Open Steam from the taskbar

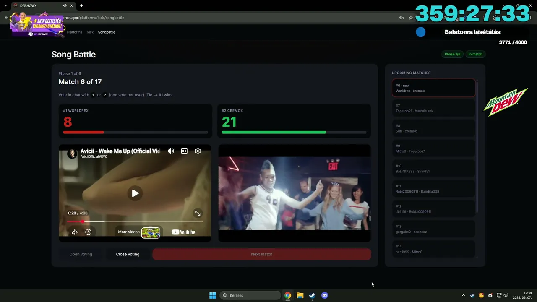tap(312, 295)
